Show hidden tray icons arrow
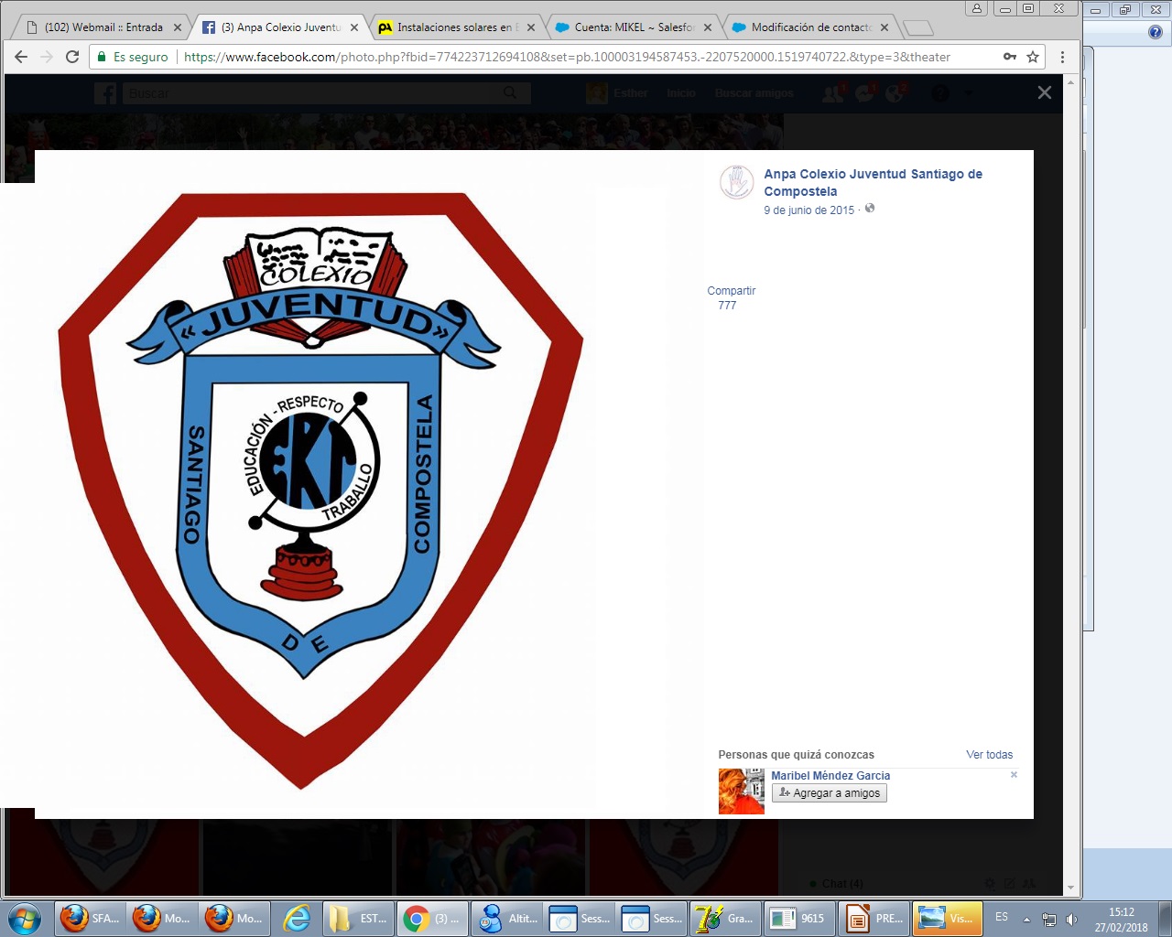Image resolution: width=1172 pixels, height=937 pixels. tap(1026, 919)
